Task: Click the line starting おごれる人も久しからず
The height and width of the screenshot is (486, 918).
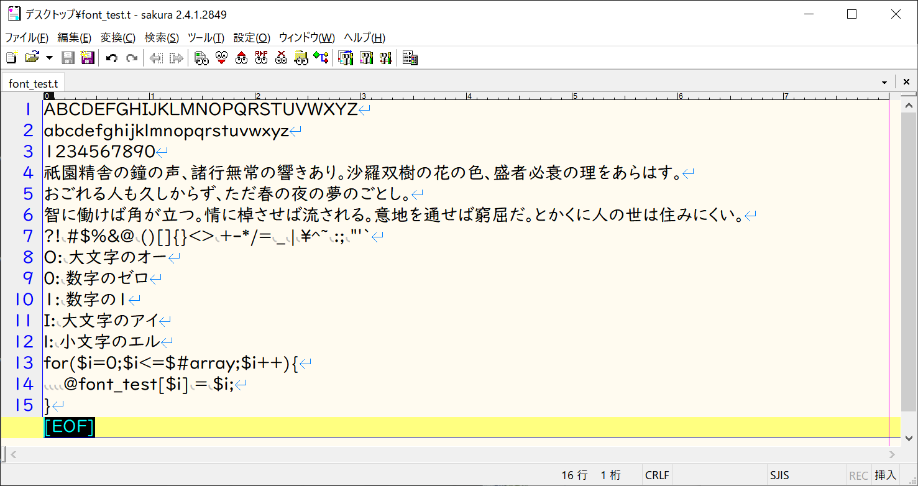Action: 227,194
